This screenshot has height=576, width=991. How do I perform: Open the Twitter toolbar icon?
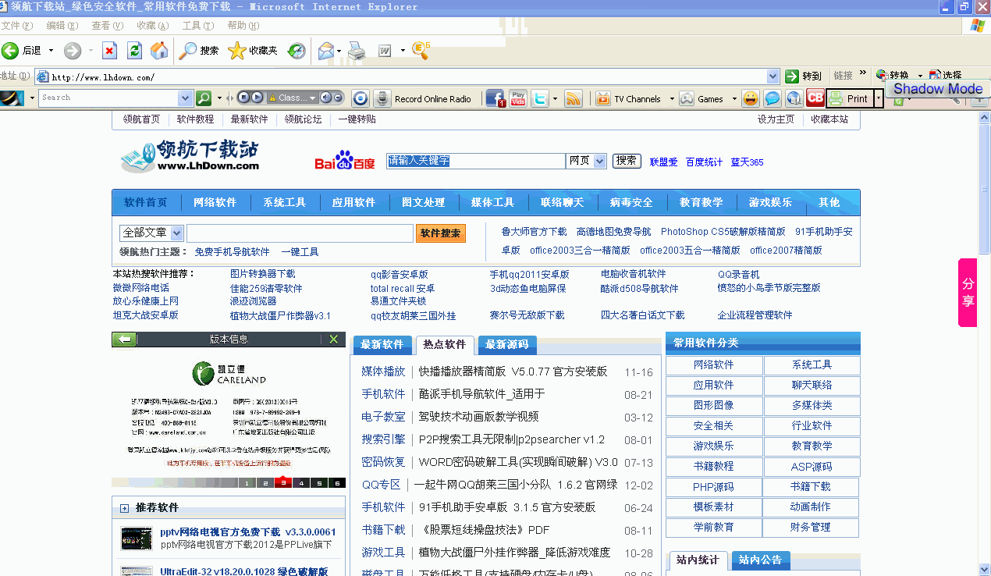click(x=540, y=98)
